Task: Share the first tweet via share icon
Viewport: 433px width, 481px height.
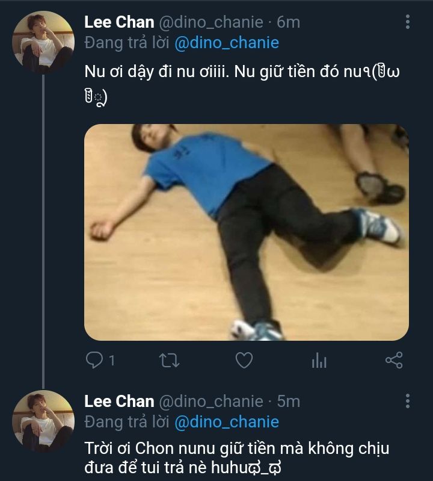Action: [393, 361]
